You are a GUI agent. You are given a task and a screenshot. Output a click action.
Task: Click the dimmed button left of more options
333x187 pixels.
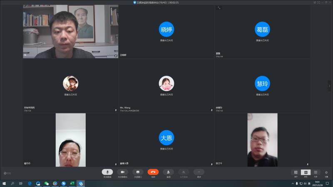(x=184, y=172)
